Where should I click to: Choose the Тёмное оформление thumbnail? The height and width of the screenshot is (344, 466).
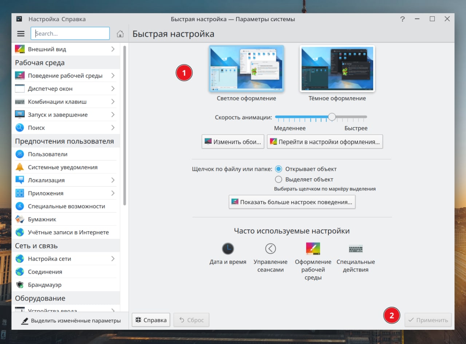337,69
